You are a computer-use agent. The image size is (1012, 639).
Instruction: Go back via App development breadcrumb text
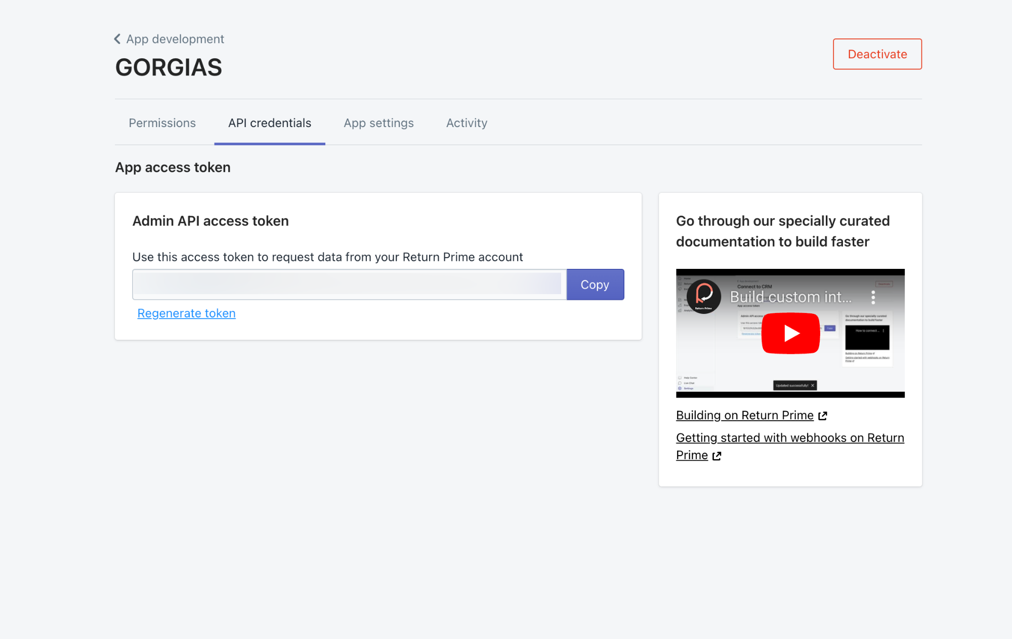point(175,39)
